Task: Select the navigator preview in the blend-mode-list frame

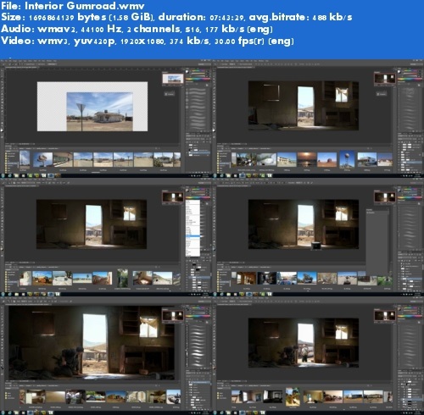Action: pos(173,196)
